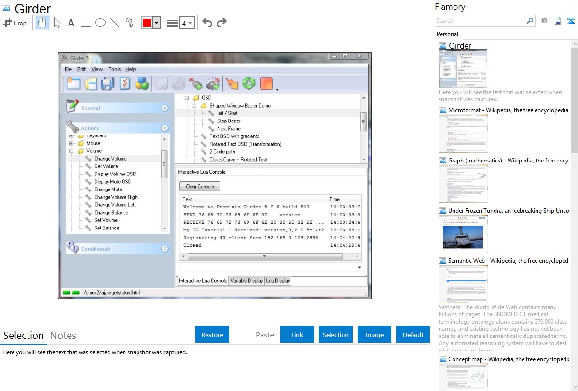Click the save floppy icon in Girder toolbar
This screenshot has width=578, height=391.
click(108, 84)
